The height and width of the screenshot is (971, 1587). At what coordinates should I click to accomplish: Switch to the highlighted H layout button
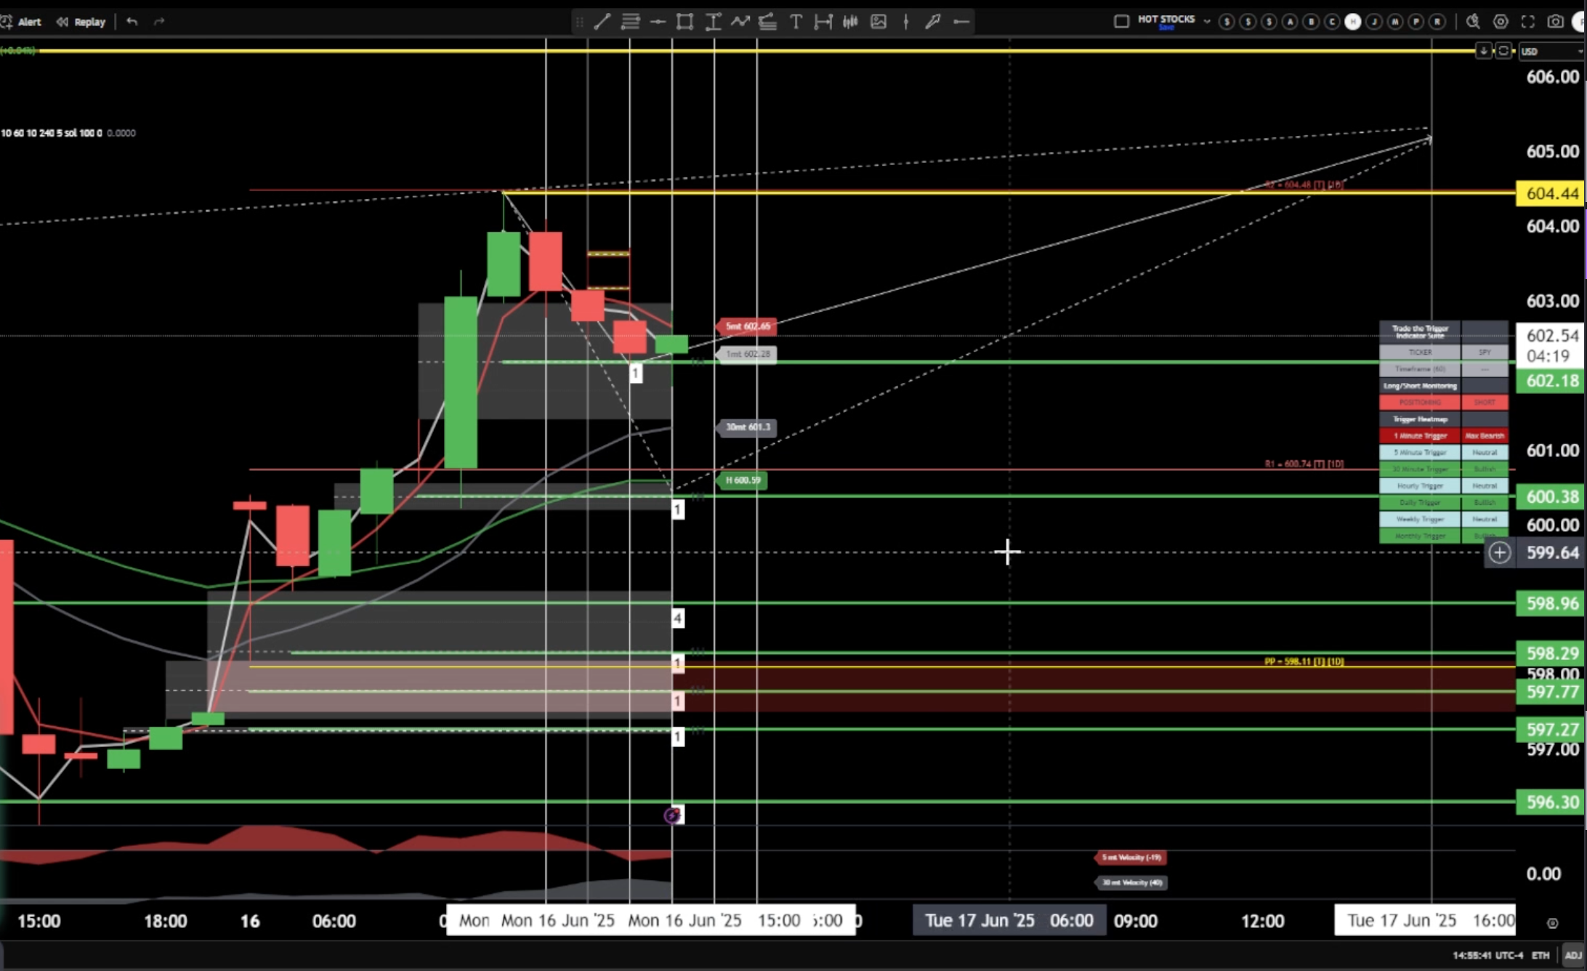pos(1352,22)
